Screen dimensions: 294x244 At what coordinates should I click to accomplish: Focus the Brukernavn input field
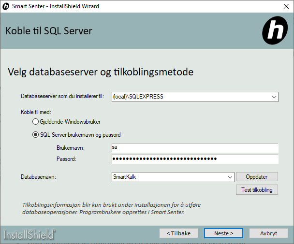tap(194, 147)
